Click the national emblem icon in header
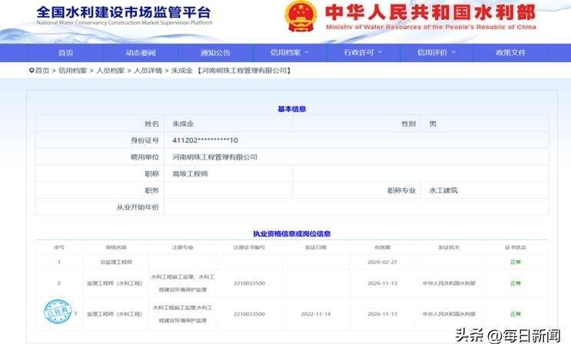Viewport: 571px width, 353px height. tap(300, 17)
